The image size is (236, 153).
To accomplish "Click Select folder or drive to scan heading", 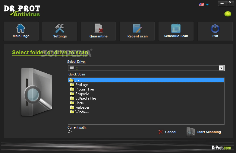I will pos(50,53).
